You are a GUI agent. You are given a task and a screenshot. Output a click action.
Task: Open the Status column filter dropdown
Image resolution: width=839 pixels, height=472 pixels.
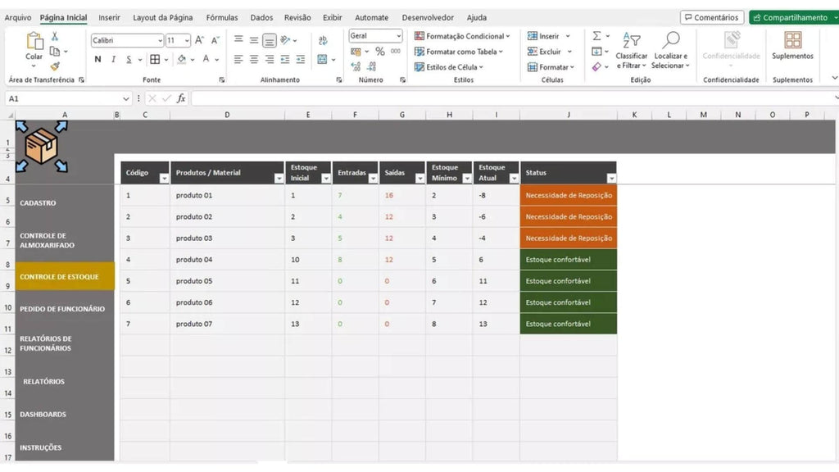pos(610,178)
